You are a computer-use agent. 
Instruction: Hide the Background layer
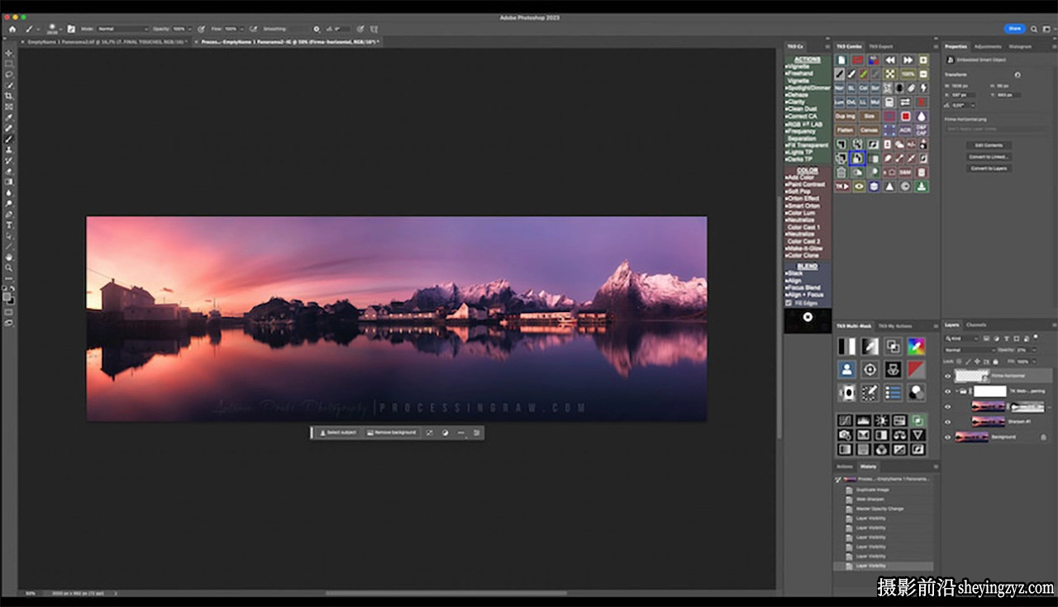948,437
